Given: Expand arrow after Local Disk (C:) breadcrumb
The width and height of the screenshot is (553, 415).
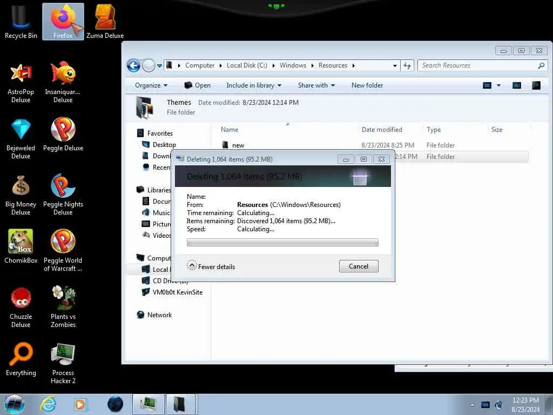Looking at the screenshot, I should 274,65.
